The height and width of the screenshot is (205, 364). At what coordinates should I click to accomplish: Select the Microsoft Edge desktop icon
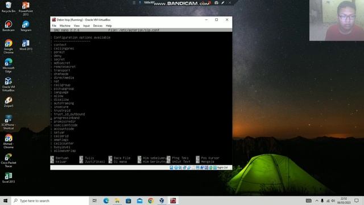click(9, 65)
